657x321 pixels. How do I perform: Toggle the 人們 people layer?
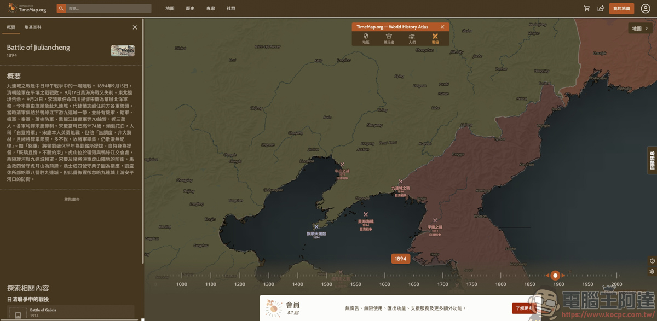(x=412, y=38)
